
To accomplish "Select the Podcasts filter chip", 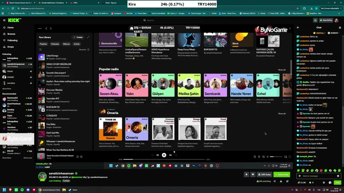I will click(x=55, y=44).
